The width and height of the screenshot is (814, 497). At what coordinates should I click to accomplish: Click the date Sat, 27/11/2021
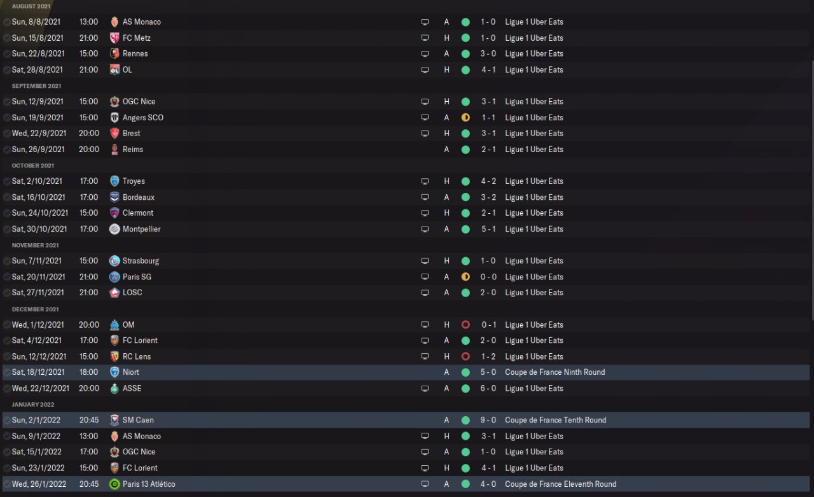(38, 293)
